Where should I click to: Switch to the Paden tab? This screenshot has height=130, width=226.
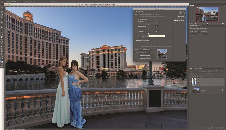point(200,69)
